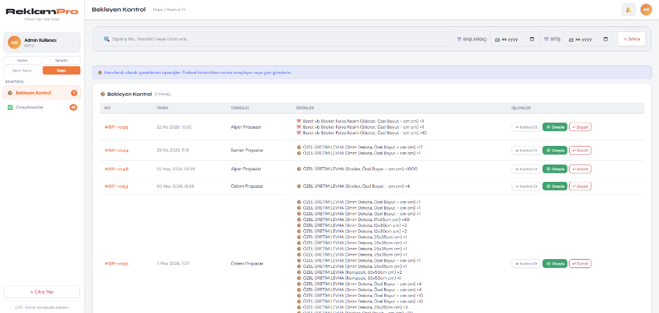Image resolution: width=659 pixels, height=313 pixels.
Task: Click Kontrol Et for order #SP-1053
Action: [526, 186]
